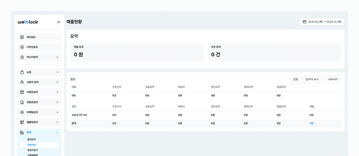Click the 사용자 관리 people icon

[x=22, y=82]
